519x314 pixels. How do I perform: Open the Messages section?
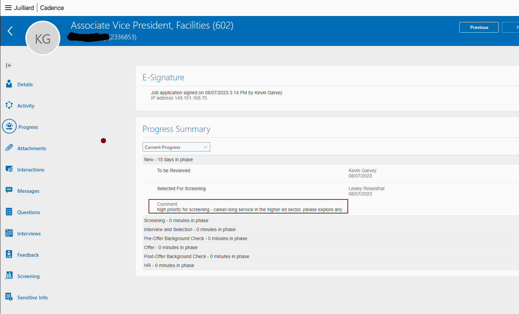28,191
